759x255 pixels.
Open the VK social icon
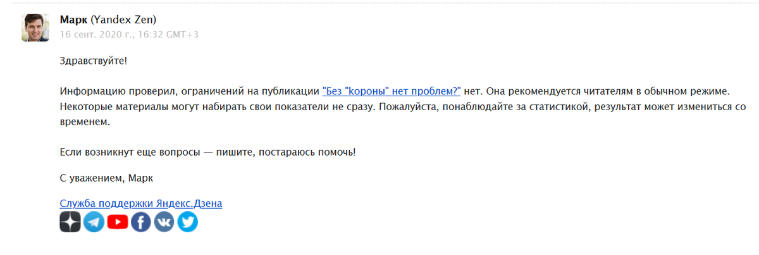(x=164, y=221)
